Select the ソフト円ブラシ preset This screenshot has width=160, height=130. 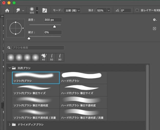click(36, 78)
